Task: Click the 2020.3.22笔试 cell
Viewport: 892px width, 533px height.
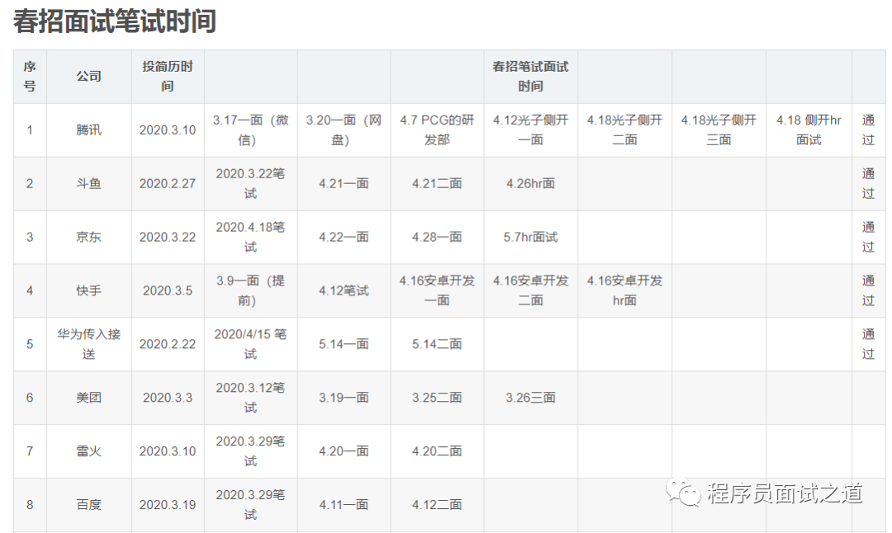Action: pos(250,183)
